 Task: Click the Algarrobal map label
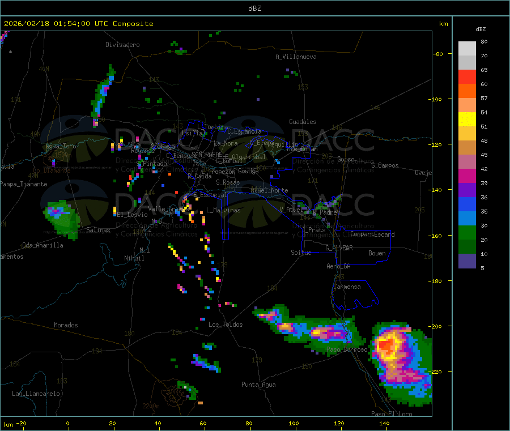249,157
